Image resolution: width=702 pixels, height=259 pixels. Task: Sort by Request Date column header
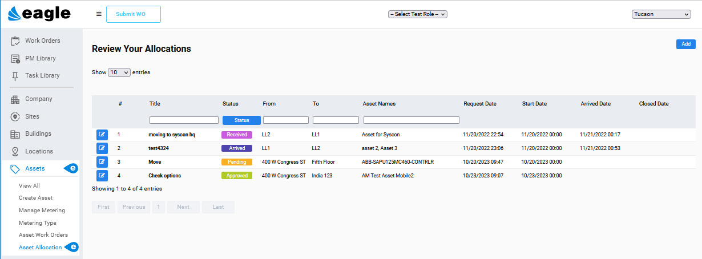coord(480,104)
